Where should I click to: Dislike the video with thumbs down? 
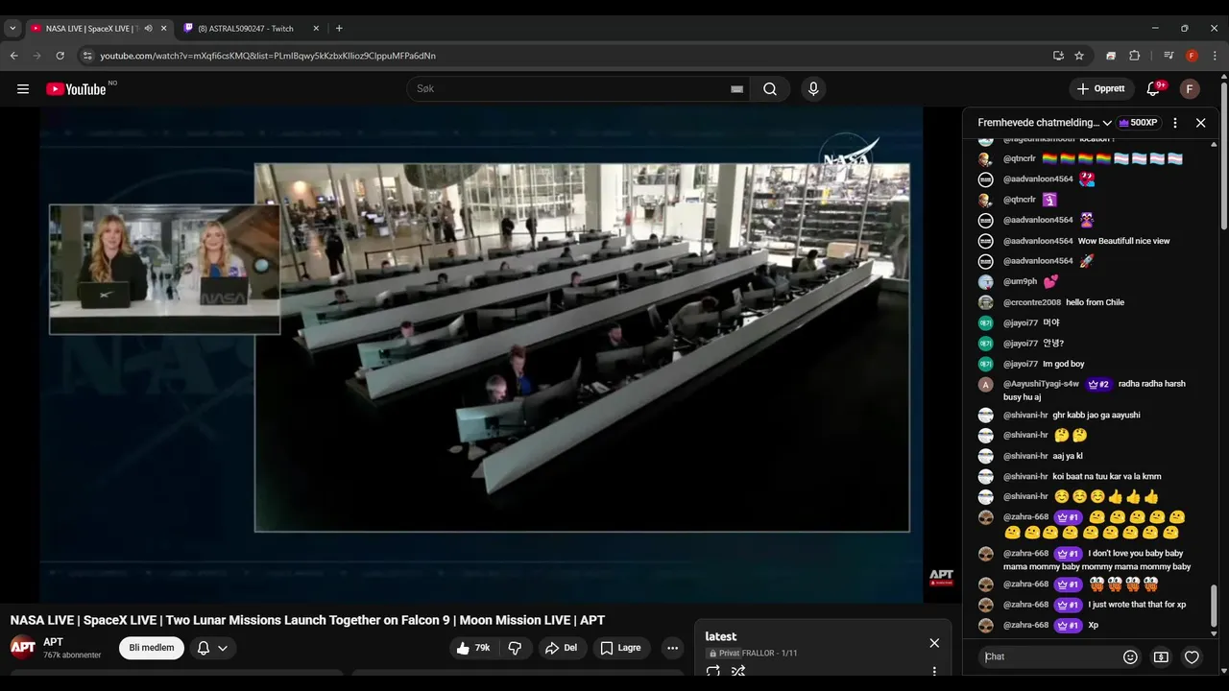(x=515, y=648)
